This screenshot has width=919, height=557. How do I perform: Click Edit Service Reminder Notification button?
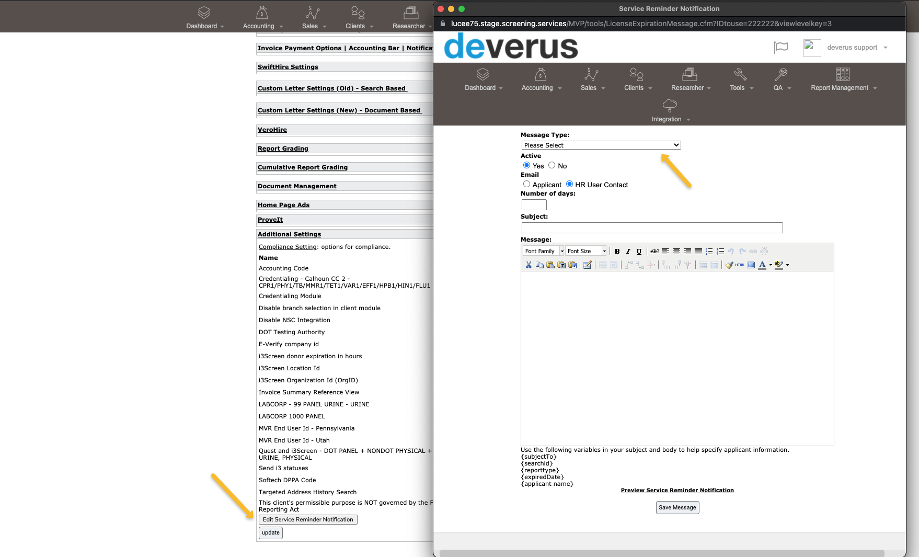308,519
